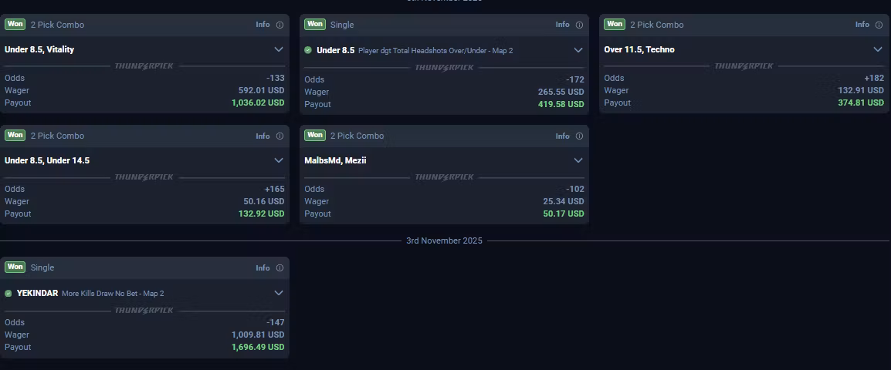Click the 1,696.49 USD payout amount
The image size is (891, 370).
click(x=258, y=347)
